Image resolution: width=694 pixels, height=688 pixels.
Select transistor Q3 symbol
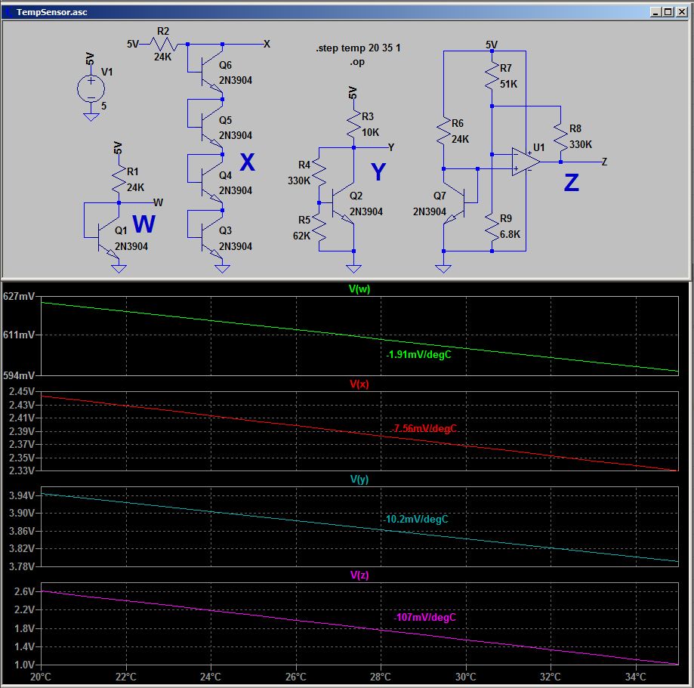point(212,237)
